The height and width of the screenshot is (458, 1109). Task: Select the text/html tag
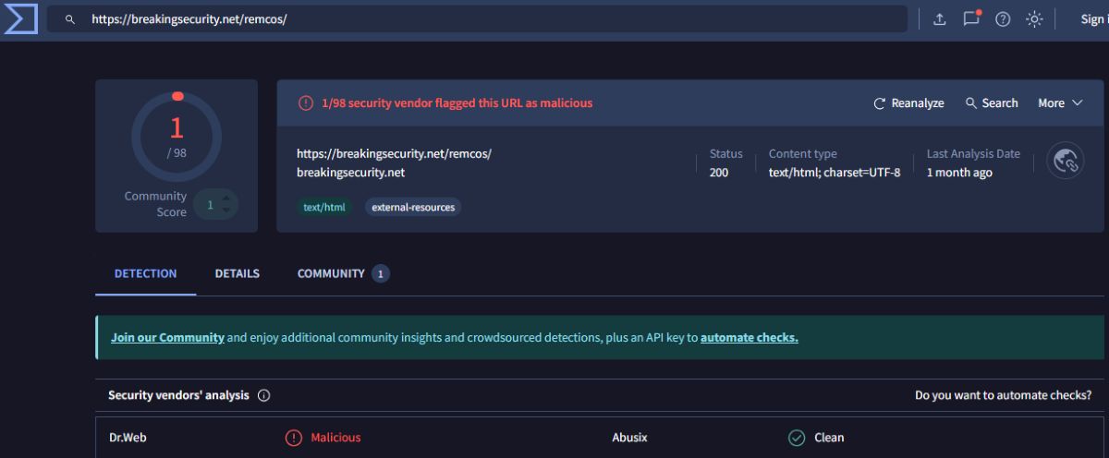tap(324, 207)
